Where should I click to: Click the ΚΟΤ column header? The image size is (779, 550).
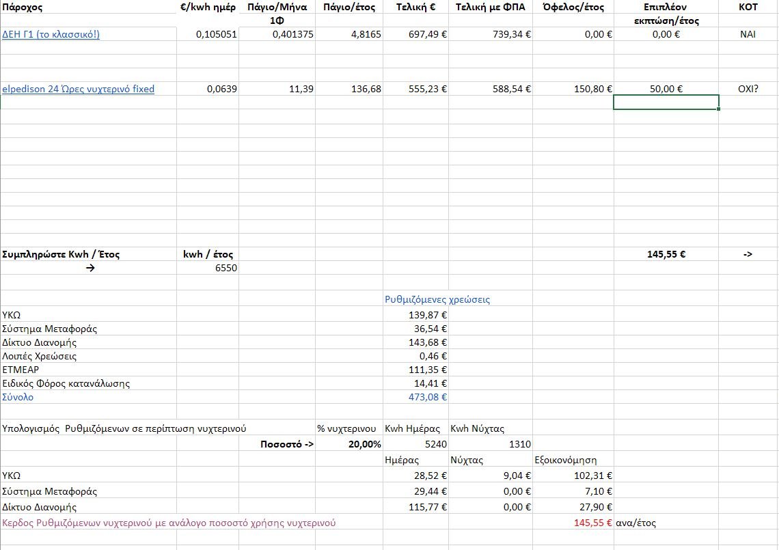point(748,7)
